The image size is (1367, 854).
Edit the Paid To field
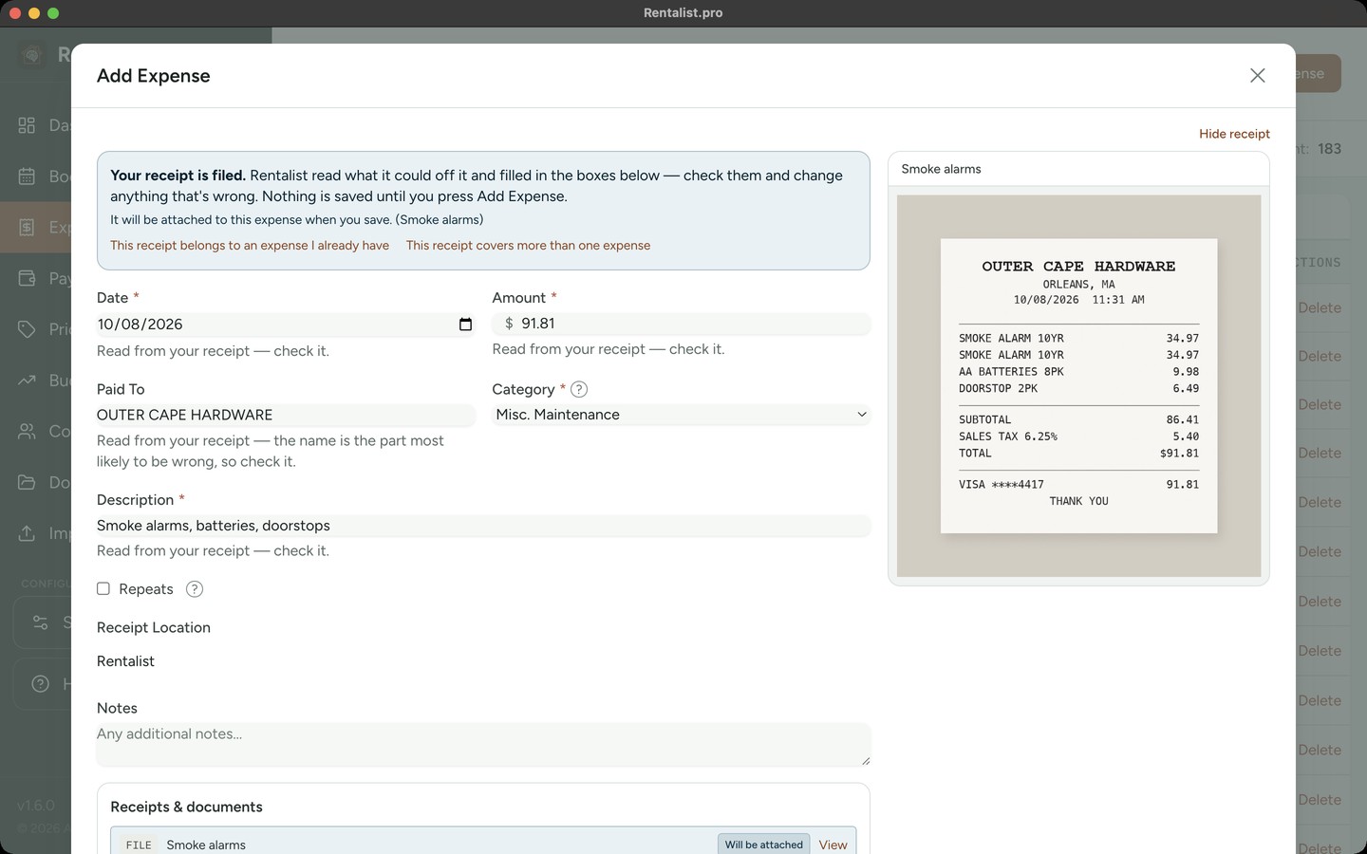(x=285, y=415)
